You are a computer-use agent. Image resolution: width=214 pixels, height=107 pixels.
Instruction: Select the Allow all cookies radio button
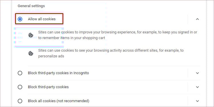(x=20, y=19)
